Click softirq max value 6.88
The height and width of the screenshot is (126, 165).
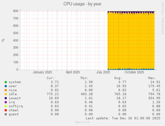[156, 106]
